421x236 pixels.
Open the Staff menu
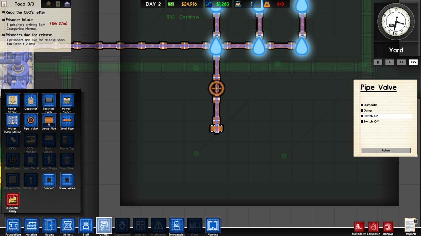pyautogui.click(x=86, y=225)
